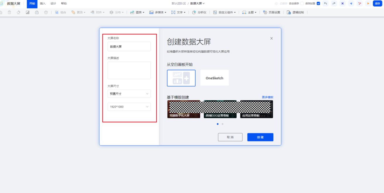Click the 更多模板 more templates link
This screenshot has height=193, width=384.
click(x=267, y=97)
